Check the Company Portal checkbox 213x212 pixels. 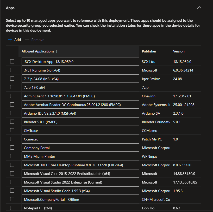click(12, 148)
